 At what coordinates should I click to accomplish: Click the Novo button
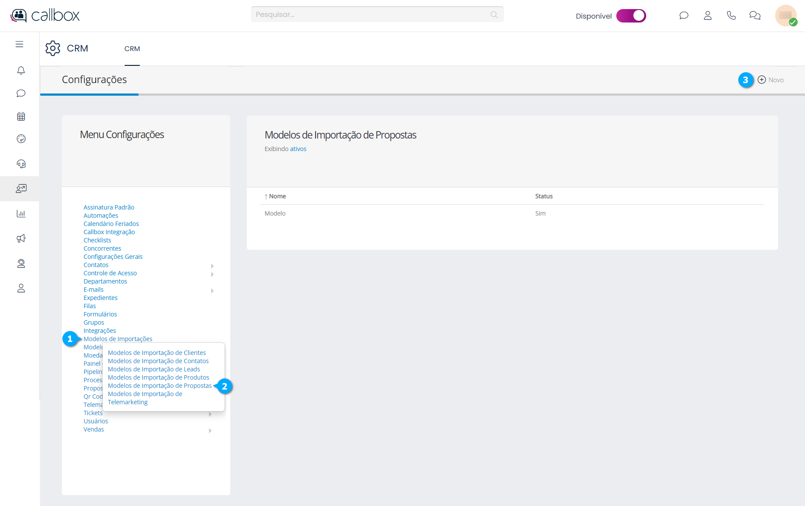[771, 80]
